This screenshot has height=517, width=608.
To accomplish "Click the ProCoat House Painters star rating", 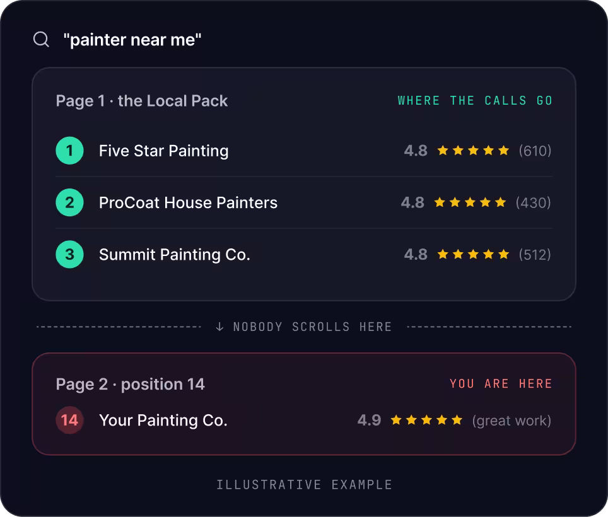I will pos(470,202).
